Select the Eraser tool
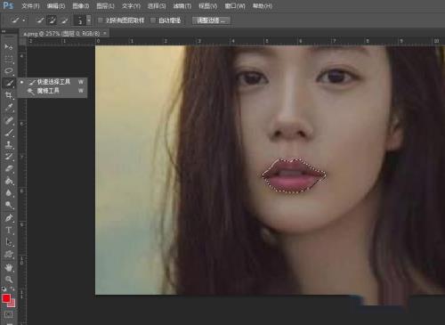 pos(9,168)
